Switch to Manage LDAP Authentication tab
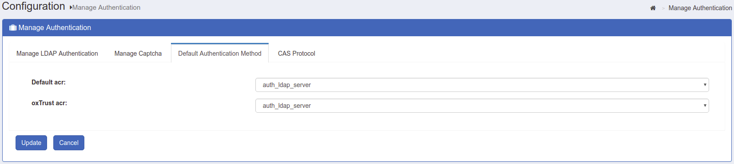The height and width of the screenshot is (164, 734). [57, 53]
